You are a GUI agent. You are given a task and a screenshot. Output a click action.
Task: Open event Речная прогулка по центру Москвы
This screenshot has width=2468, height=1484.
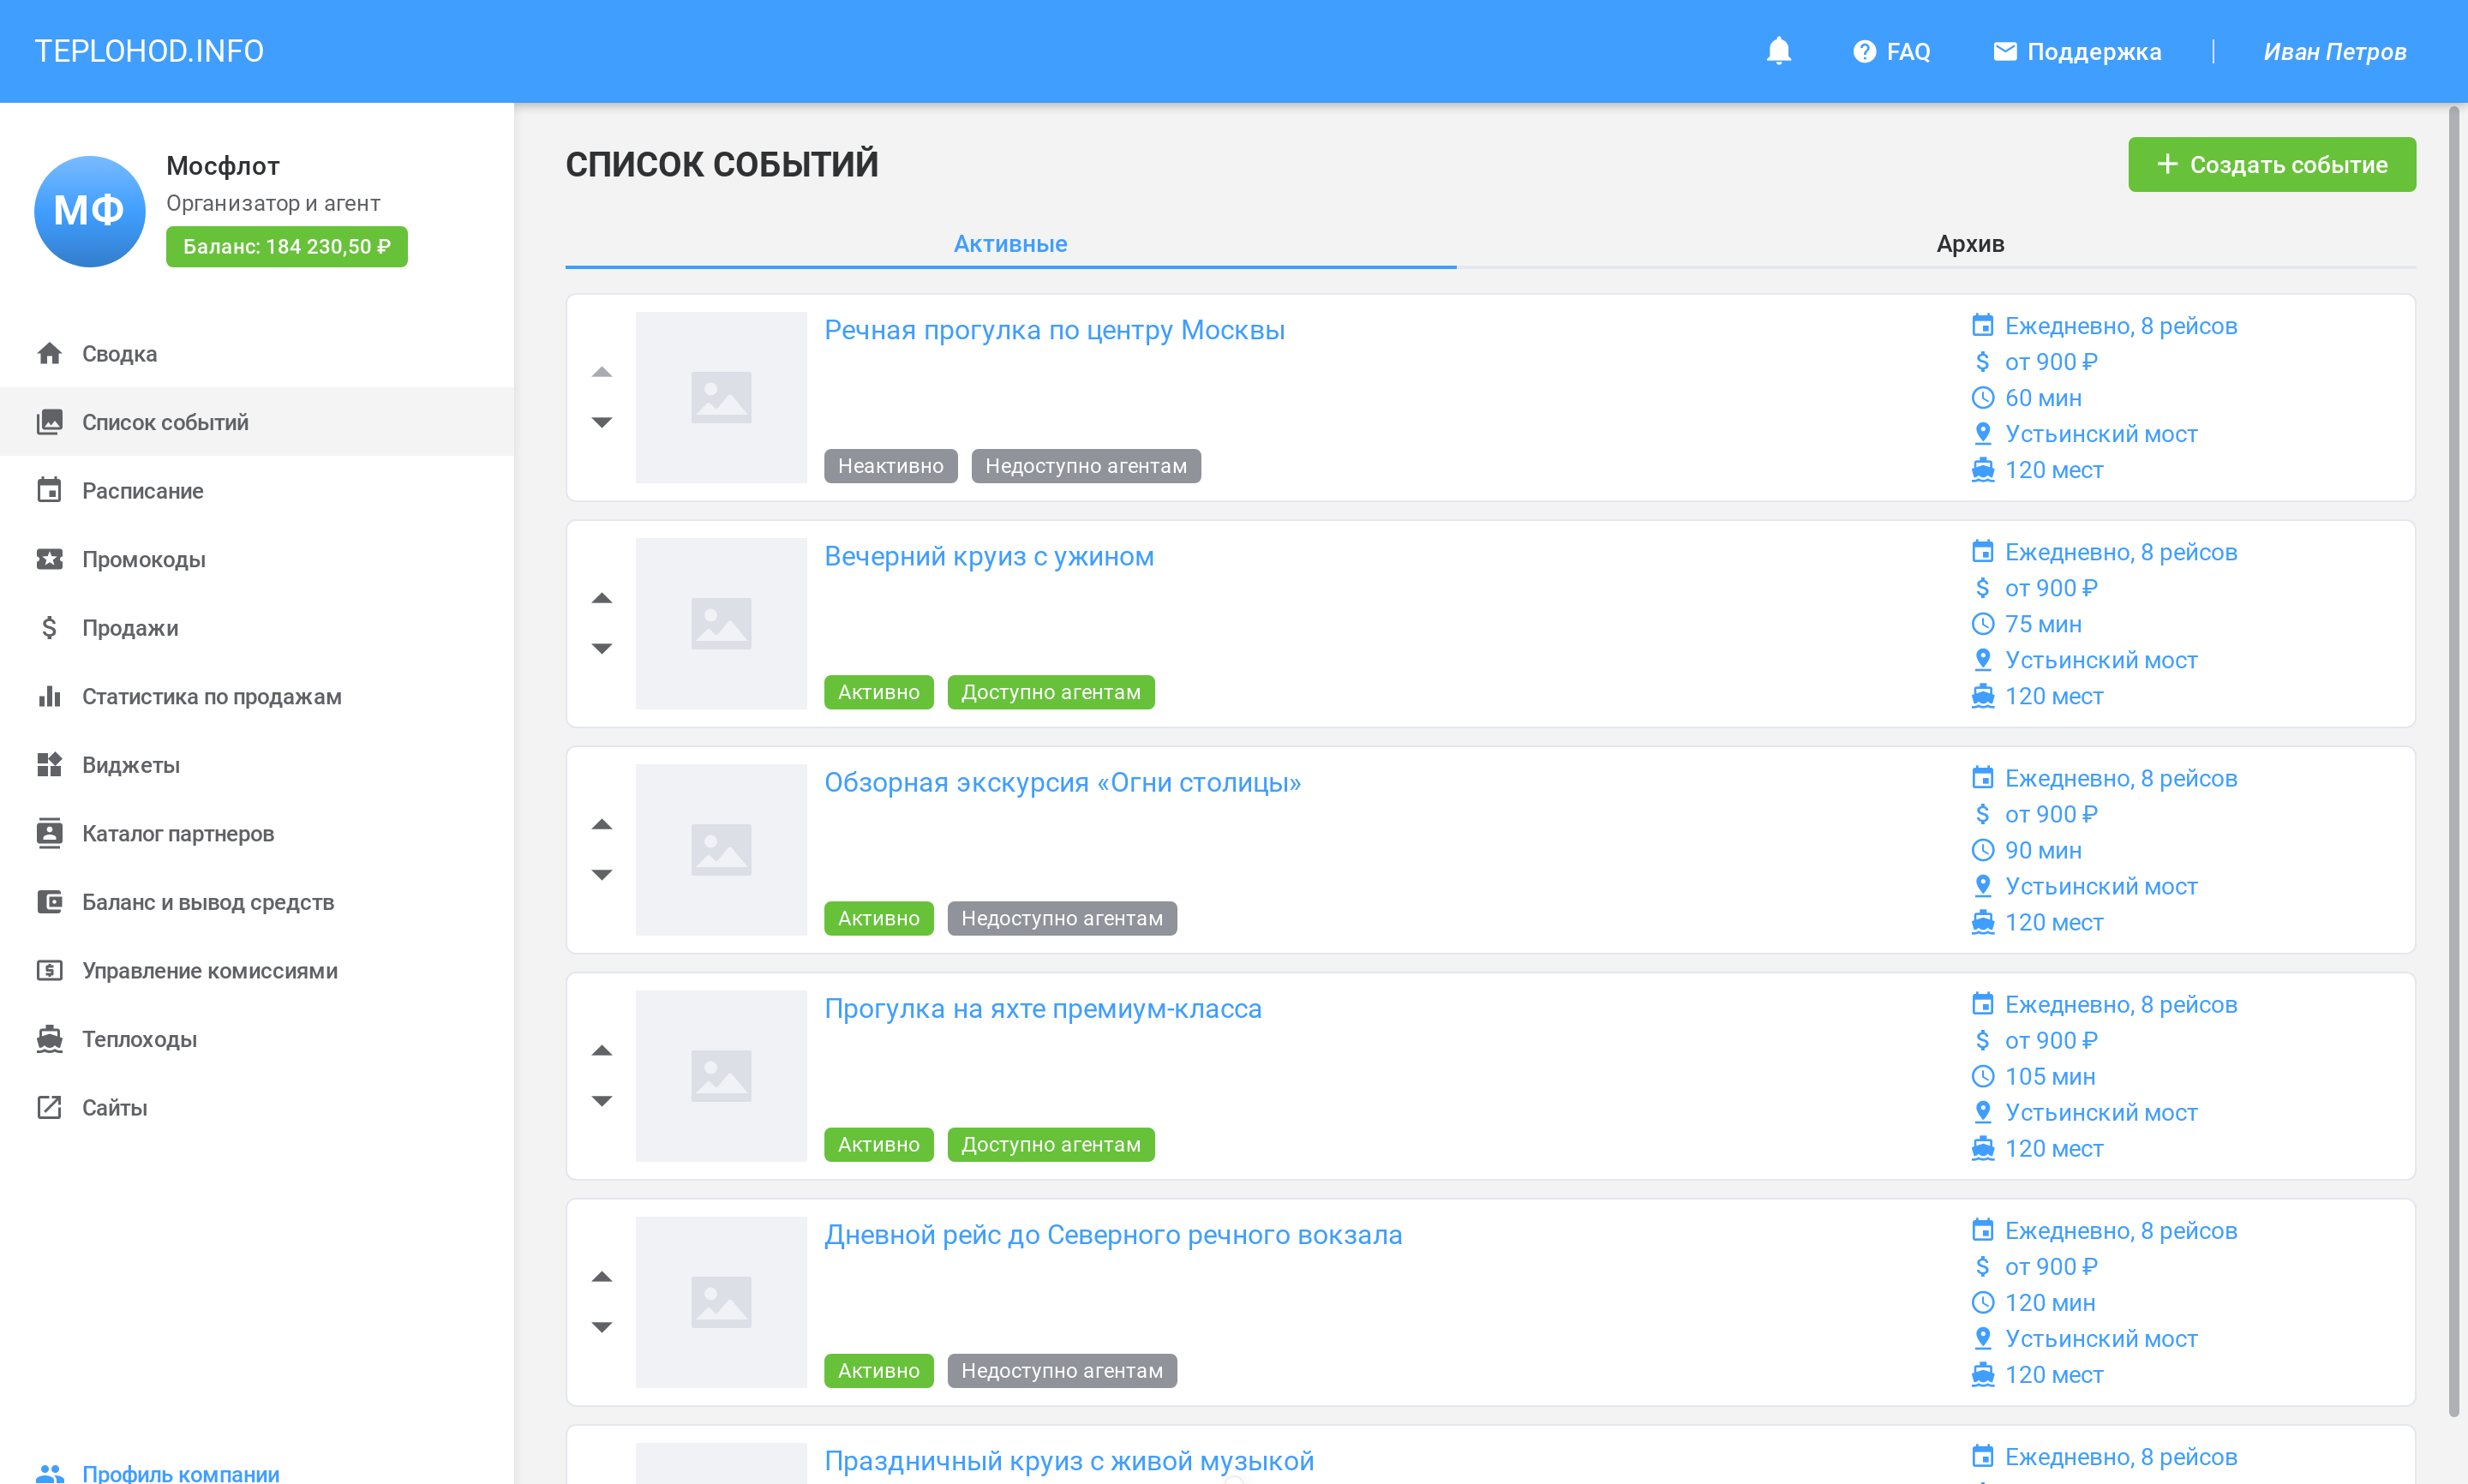pyautogui.click(x=1054, y=330)
